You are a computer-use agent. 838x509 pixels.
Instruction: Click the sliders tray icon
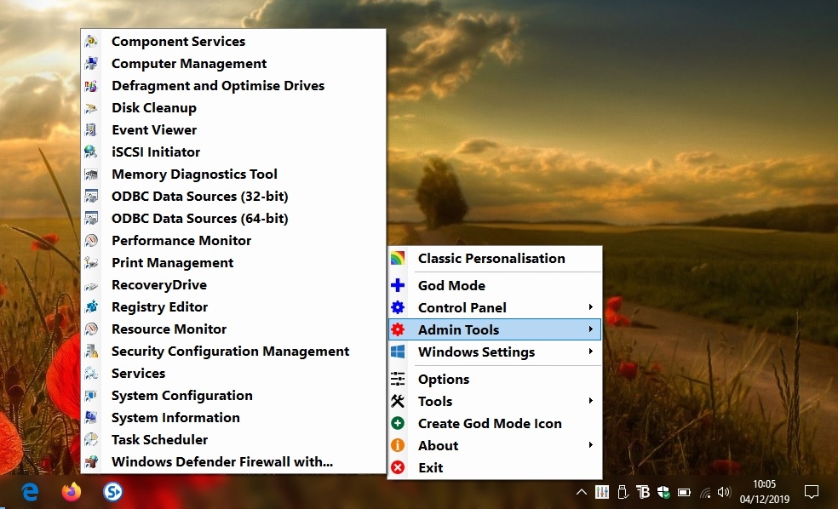point(602,493)
